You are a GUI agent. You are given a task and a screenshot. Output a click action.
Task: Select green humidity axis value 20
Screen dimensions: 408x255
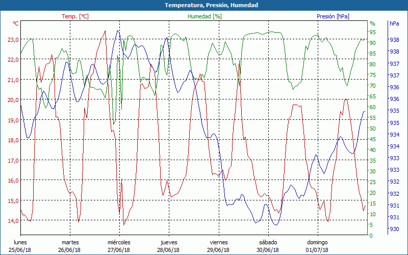click(373, 193)
